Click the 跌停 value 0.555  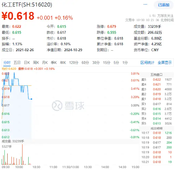coord(112,32)
